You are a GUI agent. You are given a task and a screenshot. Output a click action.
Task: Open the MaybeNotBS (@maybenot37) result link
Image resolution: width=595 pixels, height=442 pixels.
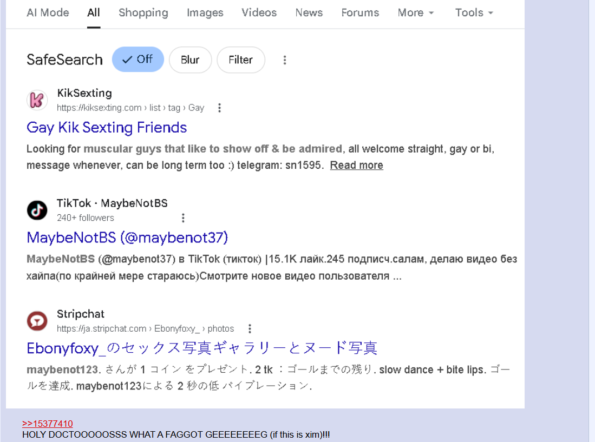[127, 238]
